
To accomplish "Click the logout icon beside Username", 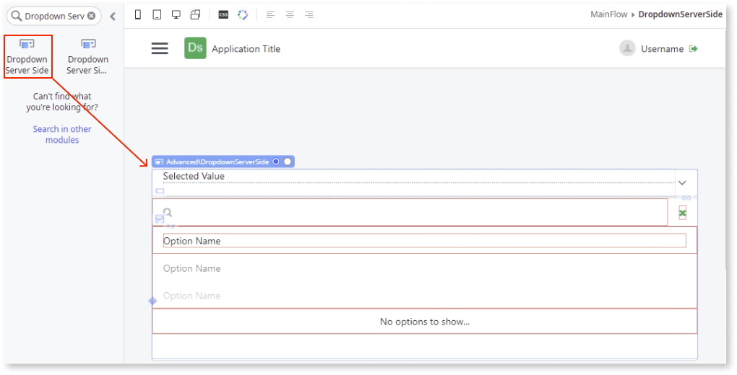I will pyautogui.click(x=694, y=48).
